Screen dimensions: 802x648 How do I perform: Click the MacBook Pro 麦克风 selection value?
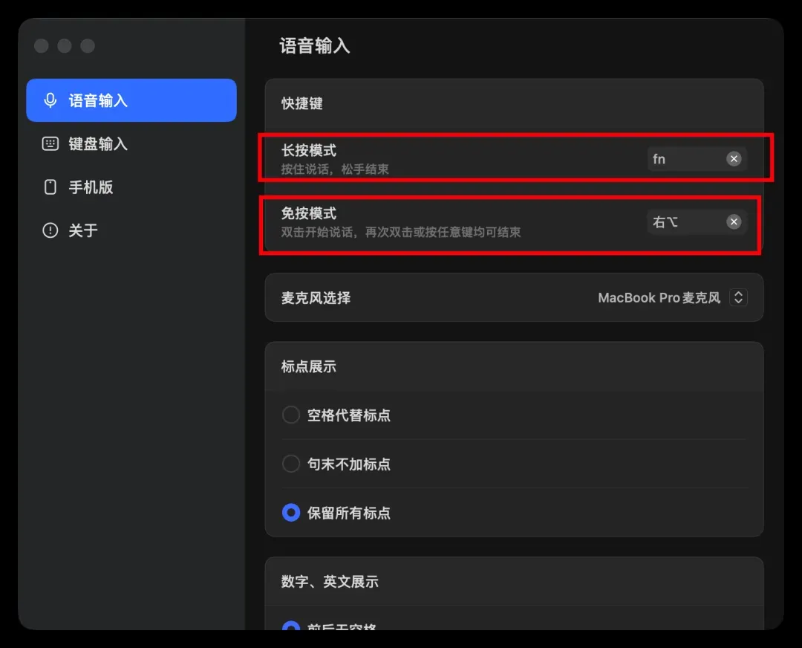(659, 297)
